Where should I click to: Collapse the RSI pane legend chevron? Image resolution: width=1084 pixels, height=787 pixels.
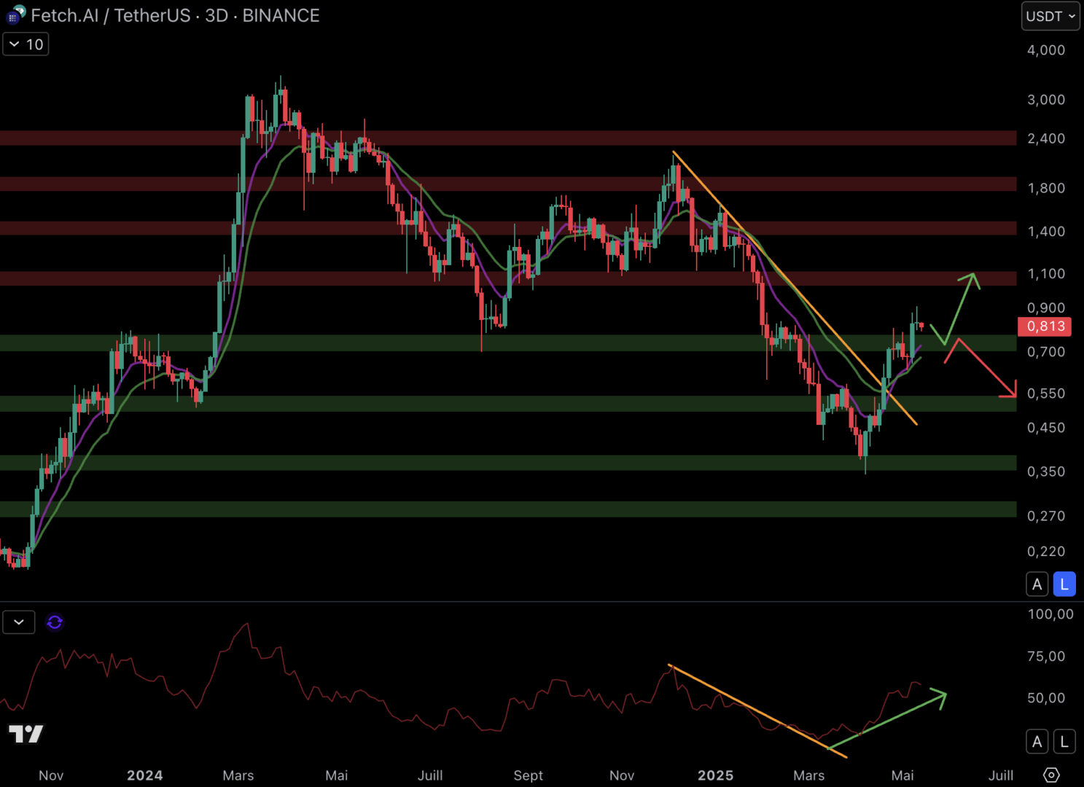(19, 622)
